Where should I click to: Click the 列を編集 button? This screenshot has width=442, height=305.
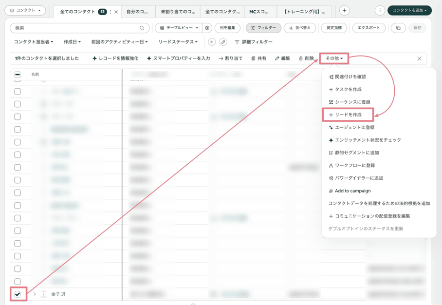coord(227,28)
